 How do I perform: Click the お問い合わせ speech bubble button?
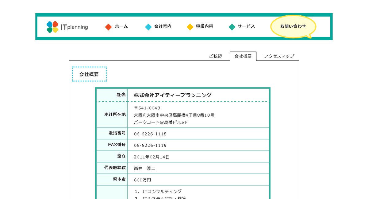pyautogui.click(x=293, y=27)
